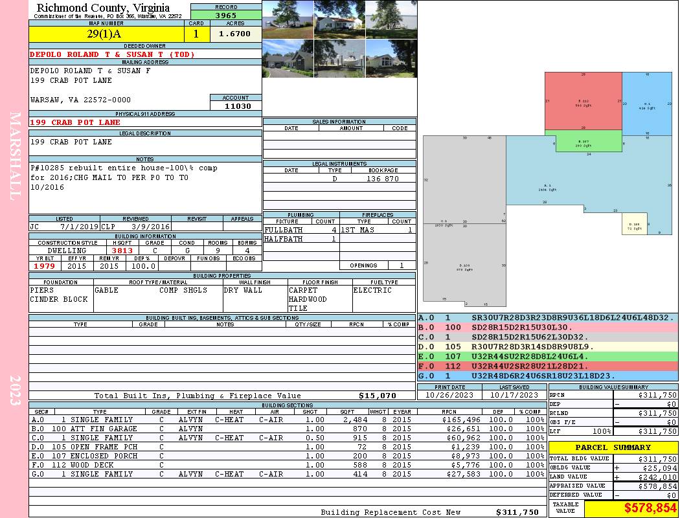Click the $15,070 built-ins total value
680x518 pixels.
click(x=378, y=396)
